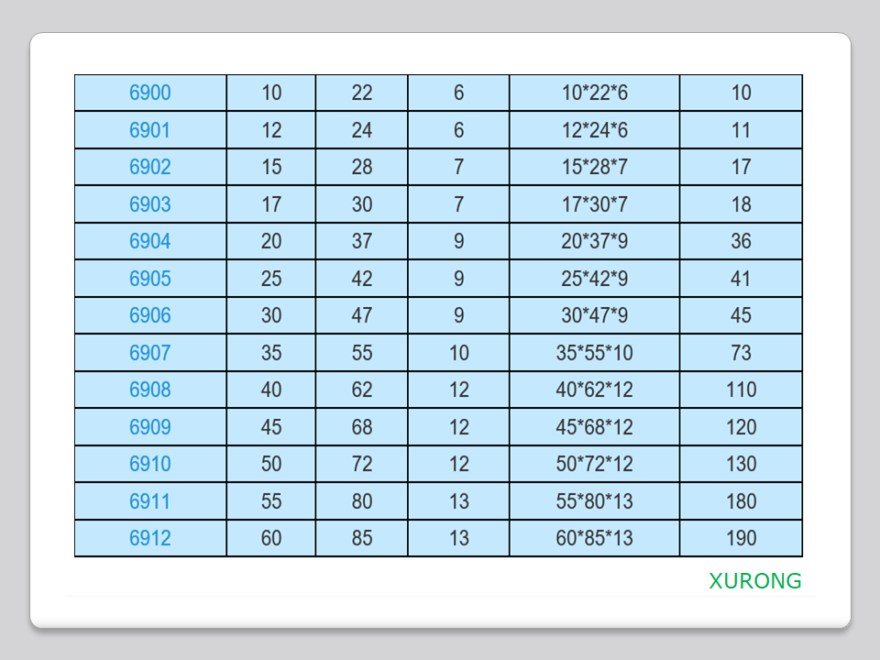Open the 6905 model link
Image resolution: width=880 pixels, height=660 pixels.
click(149, 279)
